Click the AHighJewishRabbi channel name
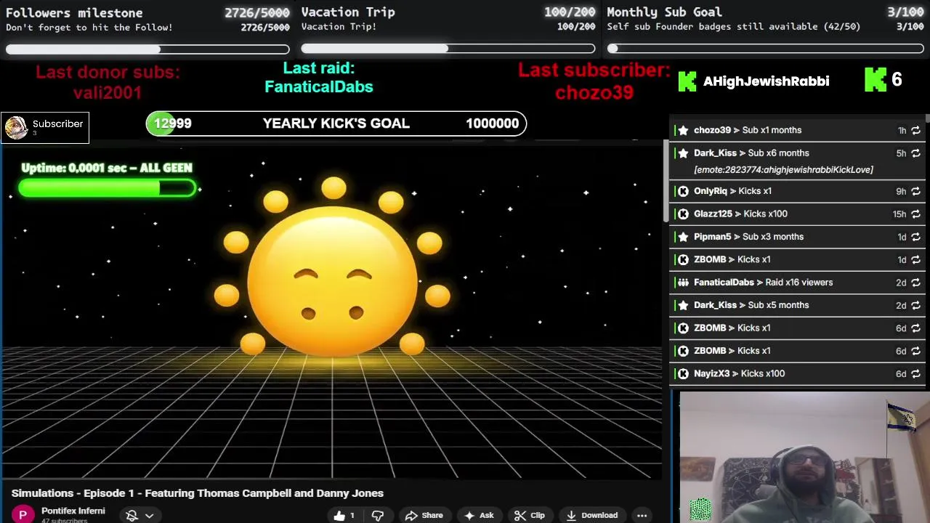 [x=766, y=81]
